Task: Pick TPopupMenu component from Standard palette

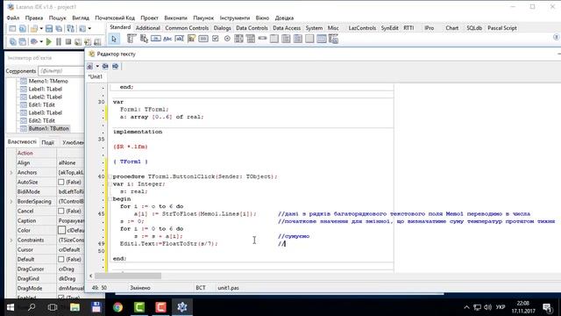Action: point(144,39)
